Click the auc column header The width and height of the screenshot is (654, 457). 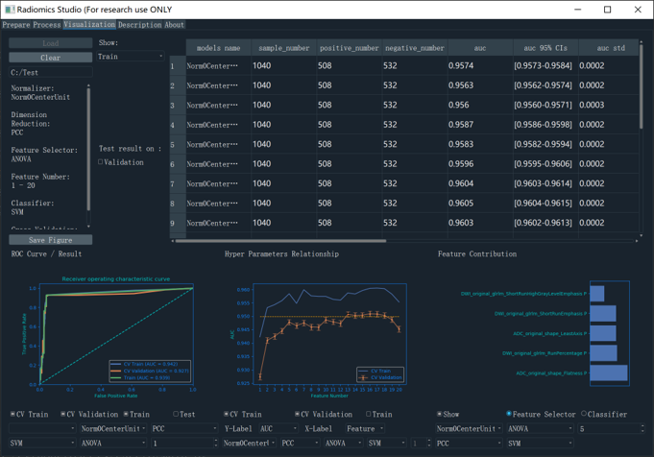[x=480, y=48]
